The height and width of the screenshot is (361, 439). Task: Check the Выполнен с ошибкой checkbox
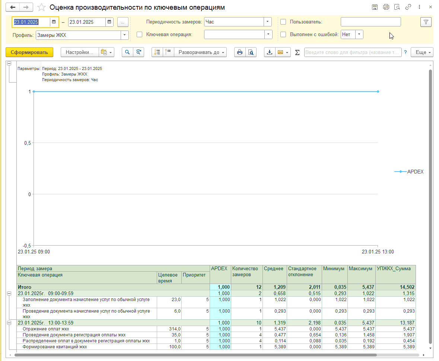283,35
